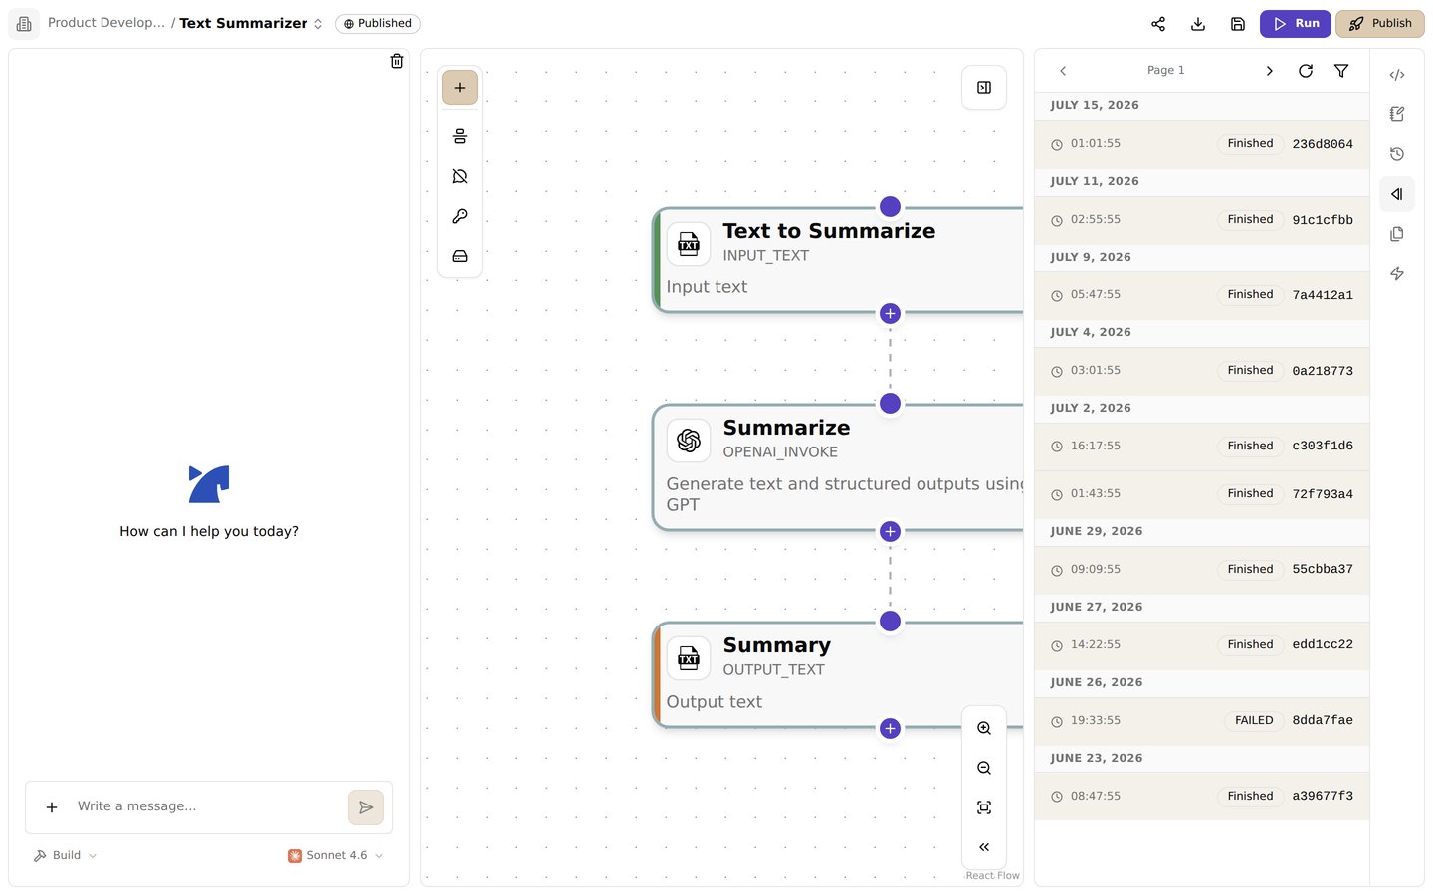Open the workspace building icon

click(x=24, y=24)
